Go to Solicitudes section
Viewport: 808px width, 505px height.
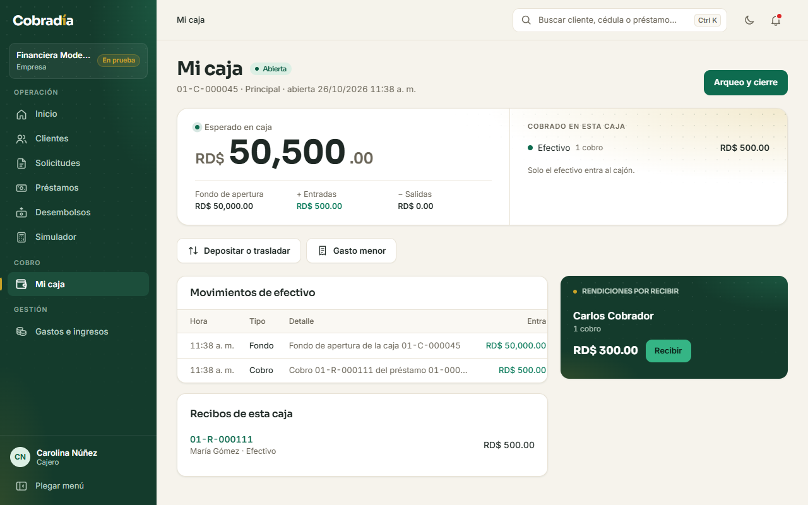(78, 163)
